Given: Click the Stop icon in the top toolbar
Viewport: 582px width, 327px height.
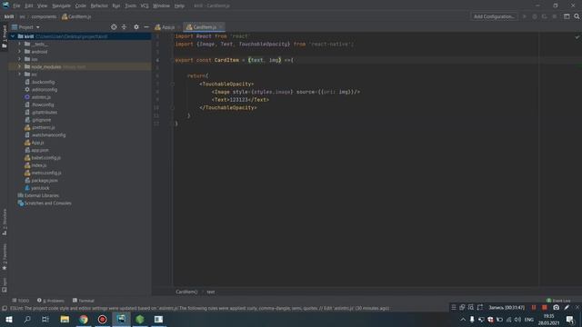Looking at the screenshot, I should (555, 16).
